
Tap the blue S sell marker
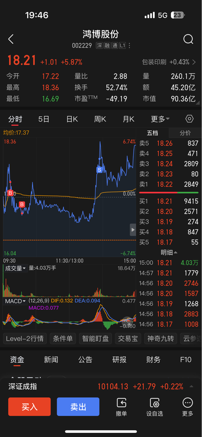coord(99,170)
